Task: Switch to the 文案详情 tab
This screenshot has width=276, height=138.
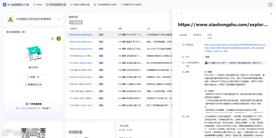Action: pyautogui.click(x=183, y=35)
